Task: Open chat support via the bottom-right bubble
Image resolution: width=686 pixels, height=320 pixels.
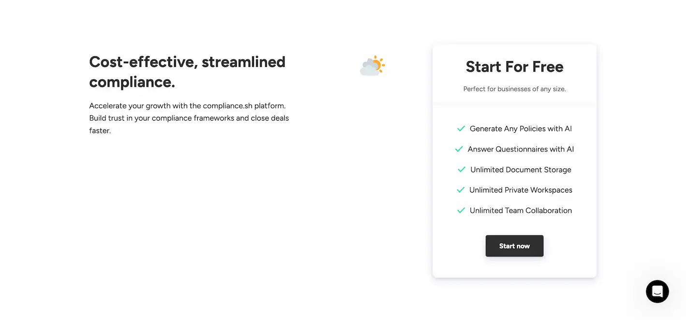Action: tap(657, 292)
